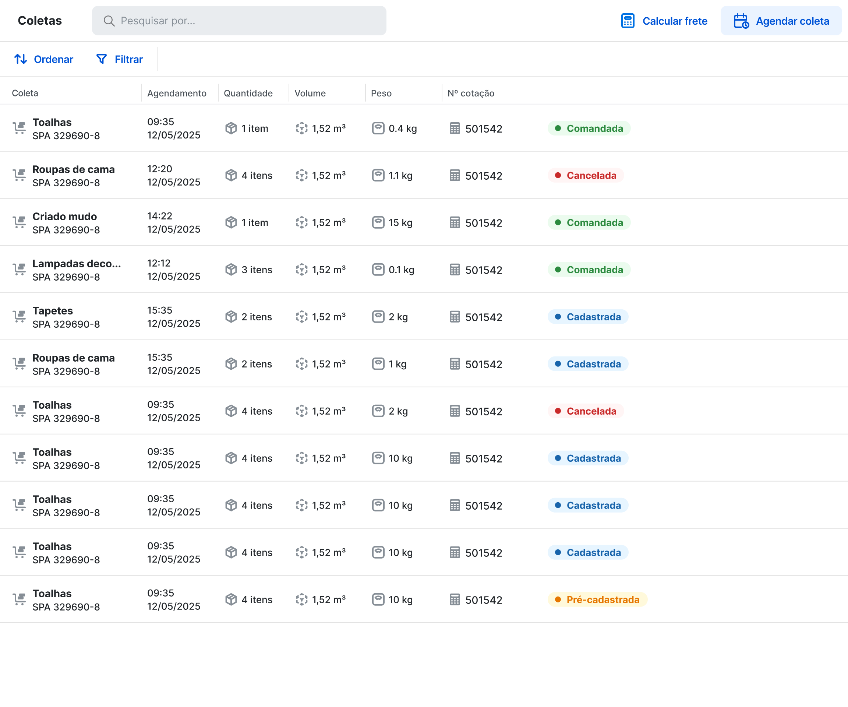The height and width of the screenshot is (707, 848).
Task: Click the calculator icon next to Calcular frete
Action: (x=628, y=21)
